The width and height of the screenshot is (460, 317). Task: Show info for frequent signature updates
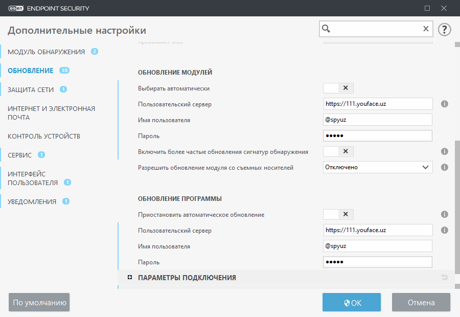(x=445, y=151)
